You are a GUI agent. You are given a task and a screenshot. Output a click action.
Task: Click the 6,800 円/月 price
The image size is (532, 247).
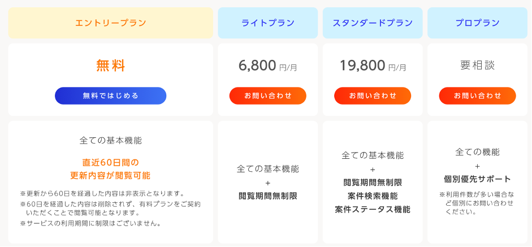click(268, 66)
